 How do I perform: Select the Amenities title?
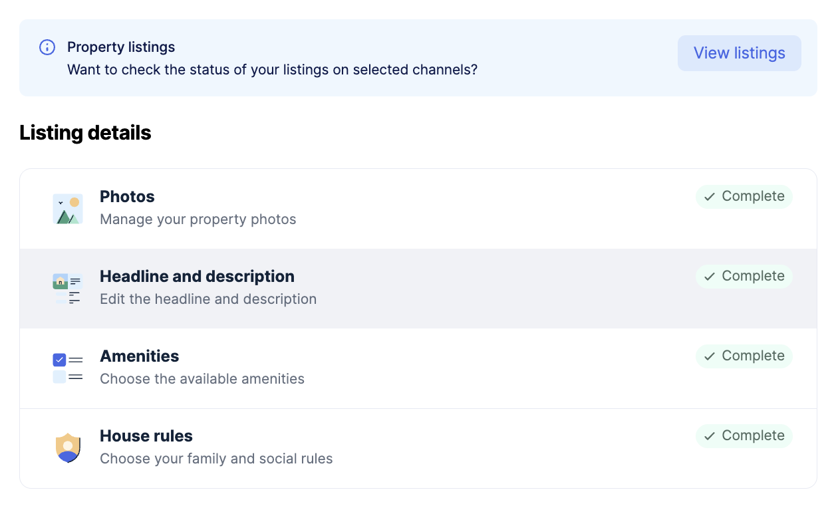click(139, 356)
